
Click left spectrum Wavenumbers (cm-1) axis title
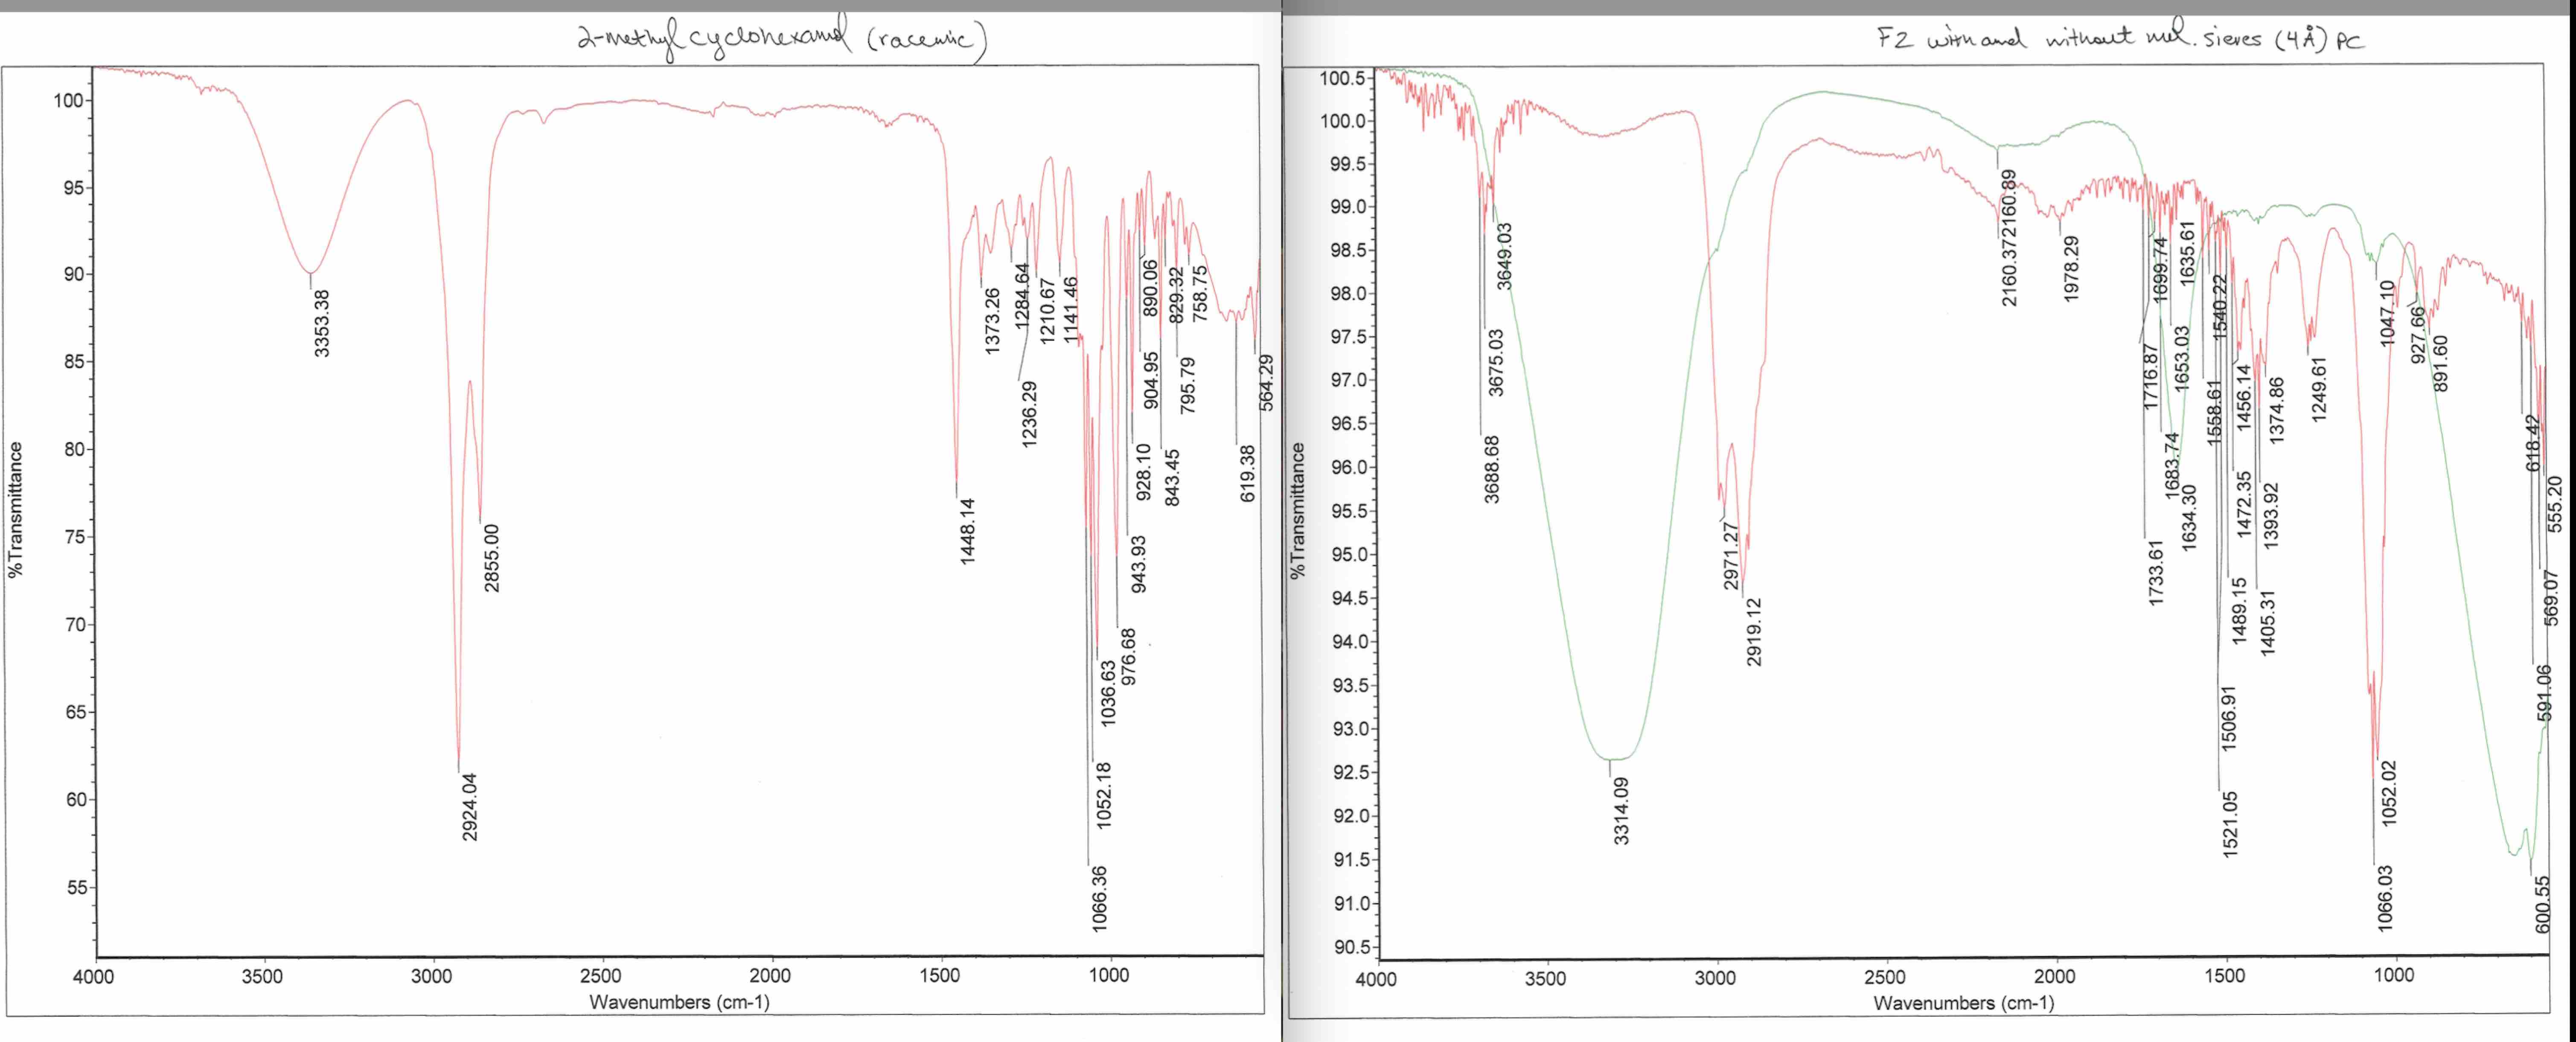pos(679,1001)
